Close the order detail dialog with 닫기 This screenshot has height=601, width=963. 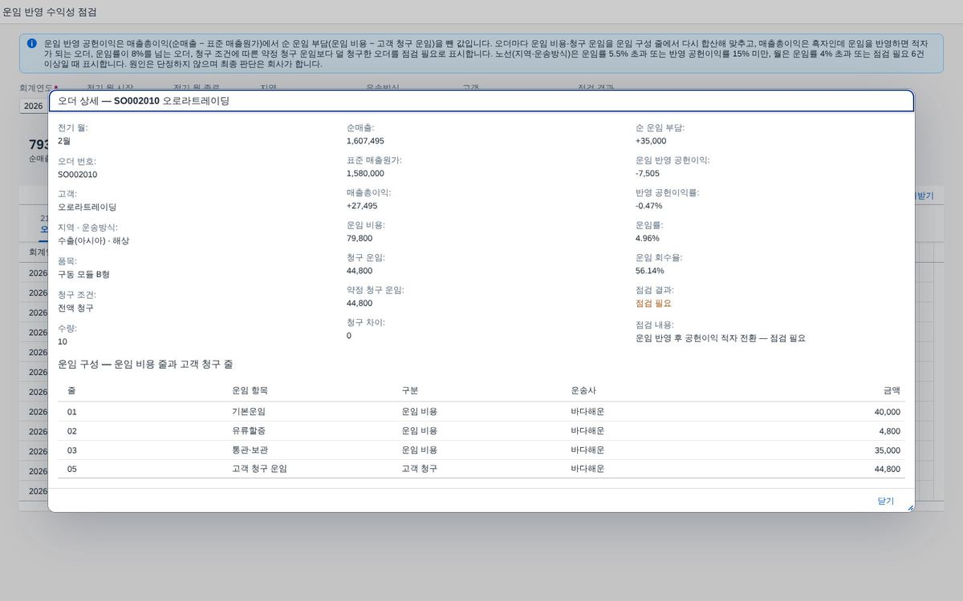click(x=885, y=501)
